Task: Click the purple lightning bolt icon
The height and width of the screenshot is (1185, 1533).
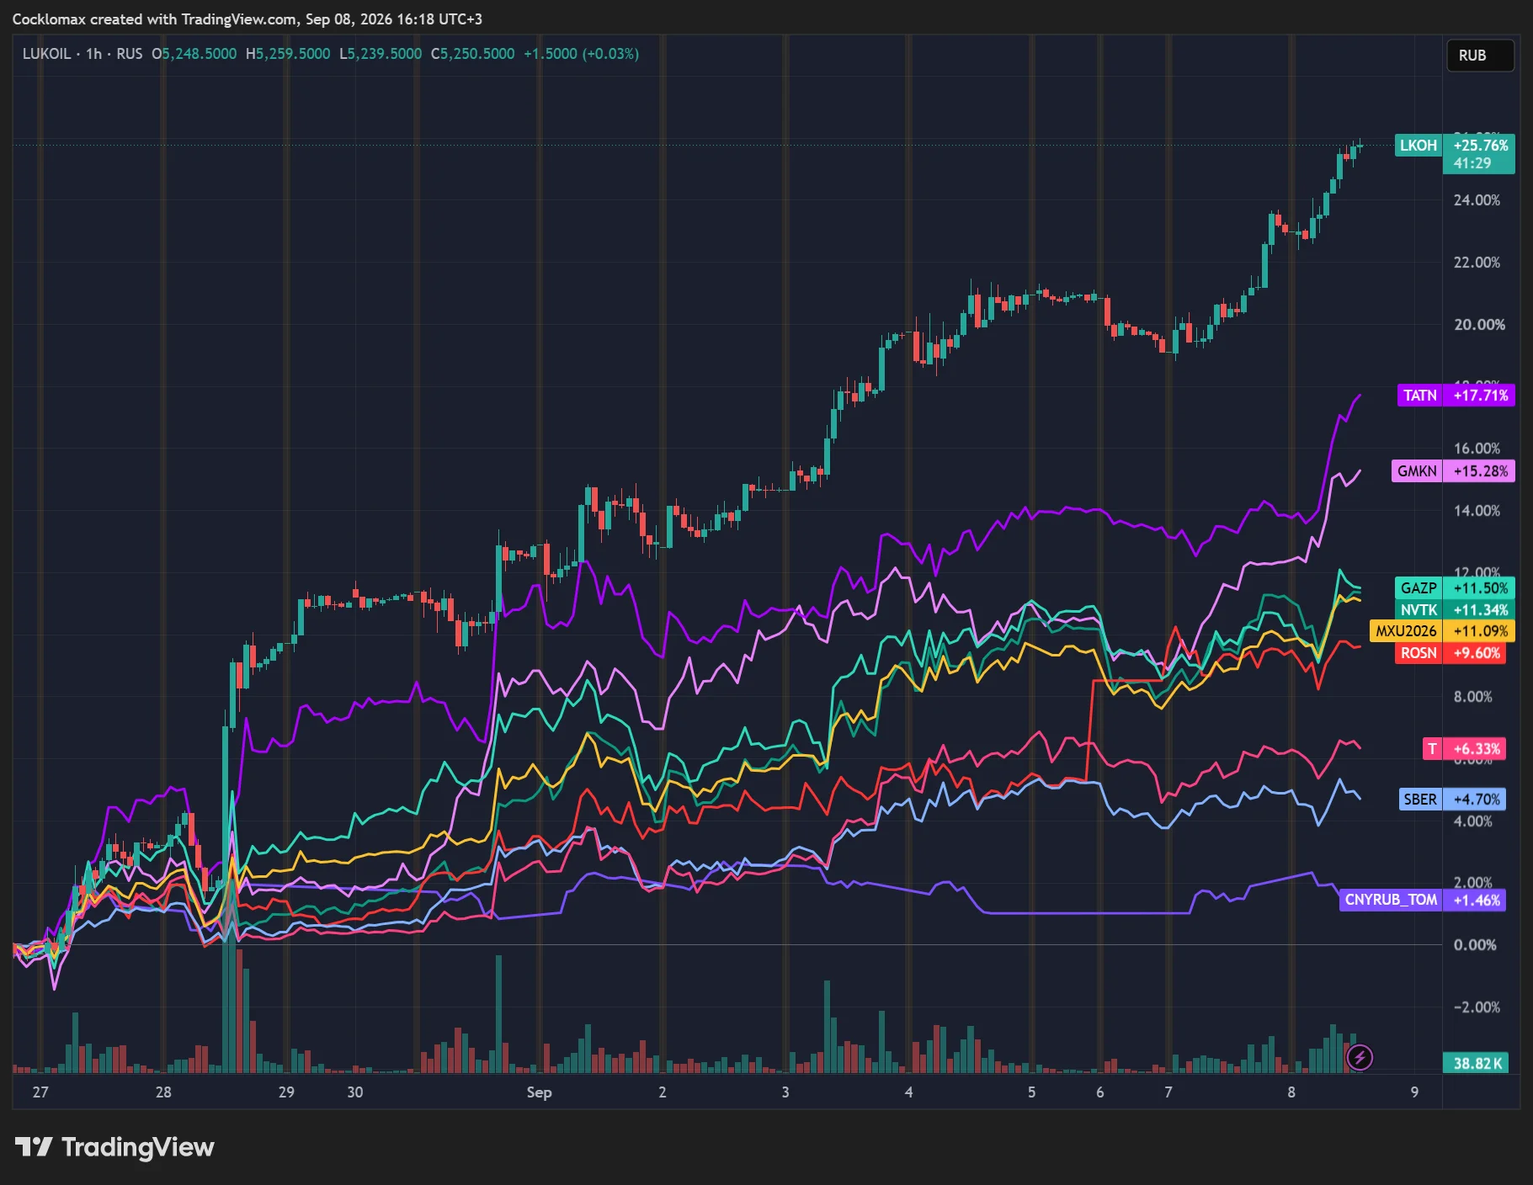Action: 1360,1057
